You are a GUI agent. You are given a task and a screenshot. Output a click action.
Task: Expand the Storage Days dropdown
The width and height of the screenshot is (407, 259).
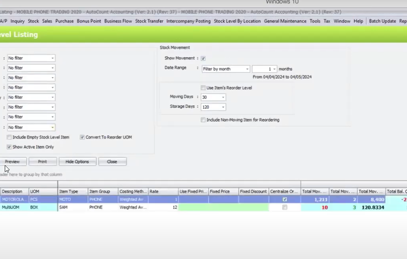[223, 107]
